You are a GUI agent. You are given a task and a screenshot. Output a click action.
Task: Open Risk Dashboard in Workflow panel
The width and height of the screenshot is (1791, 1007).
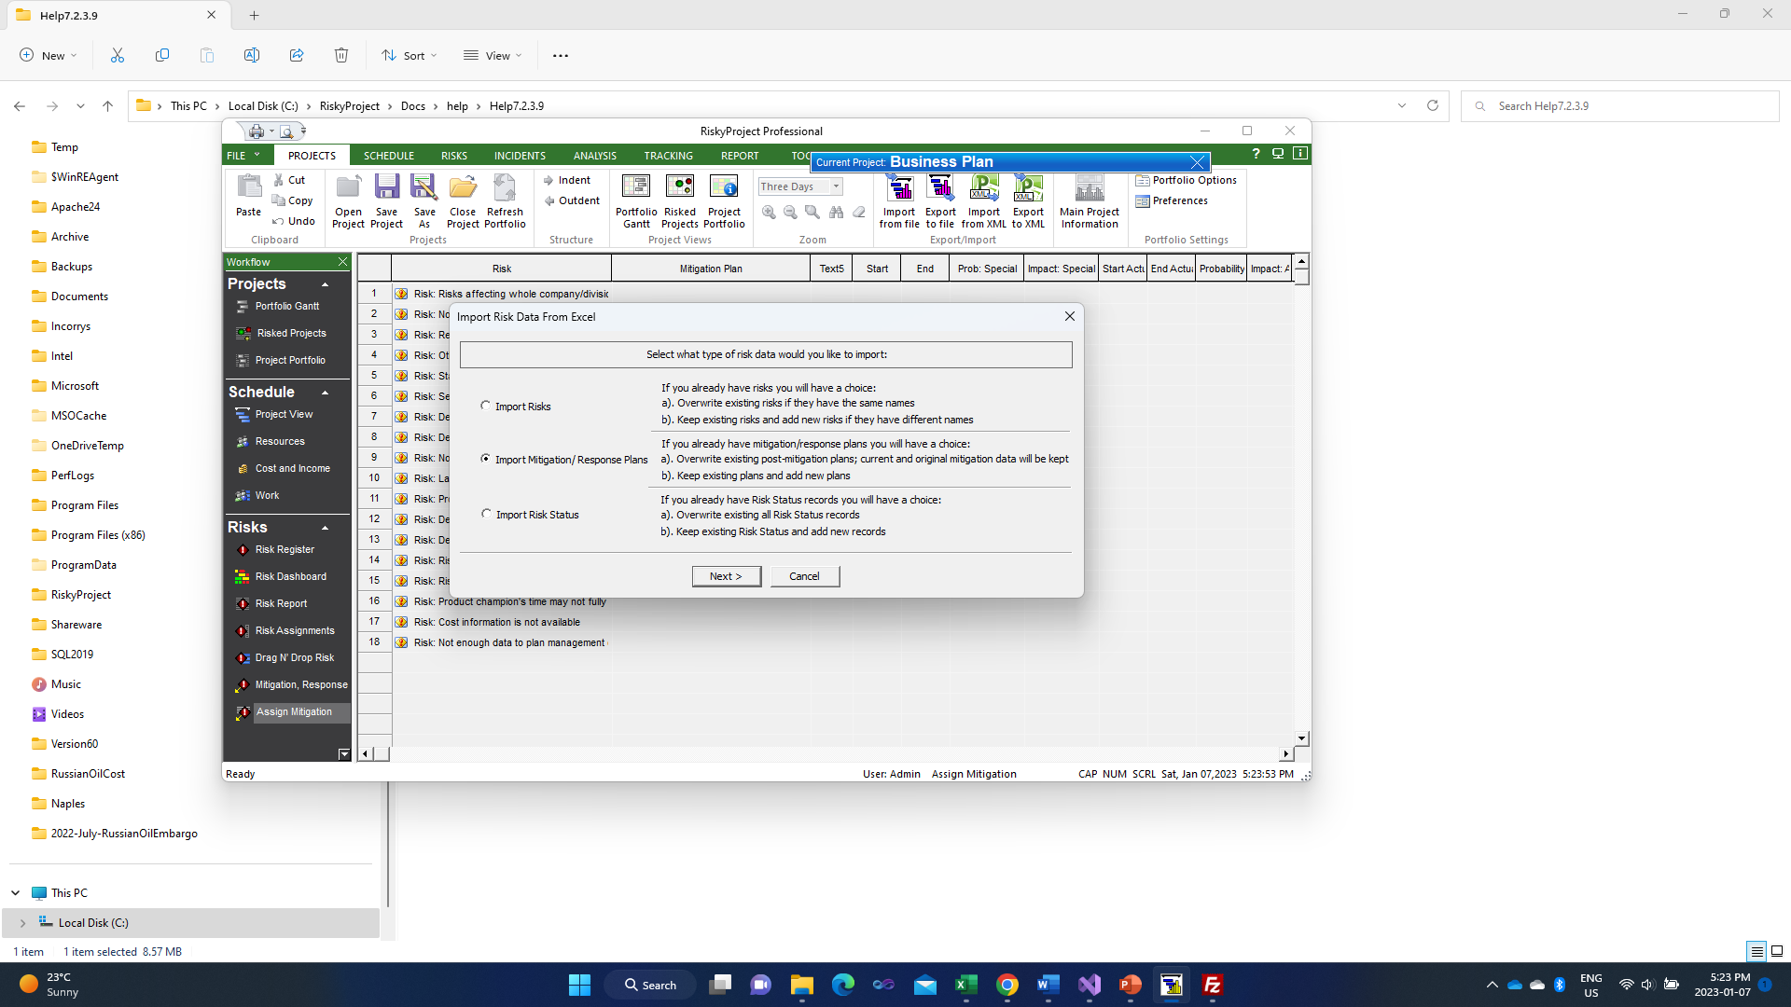click(x=290, y=576)
